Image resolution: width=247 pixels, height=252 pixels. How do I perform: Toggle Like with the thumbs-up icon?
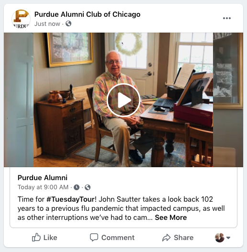(36, 237)
